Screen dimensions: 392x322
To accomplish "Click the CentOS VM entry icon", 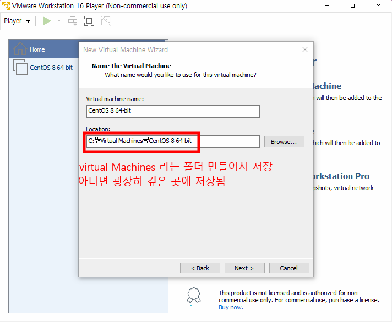I will pos(20,67).
